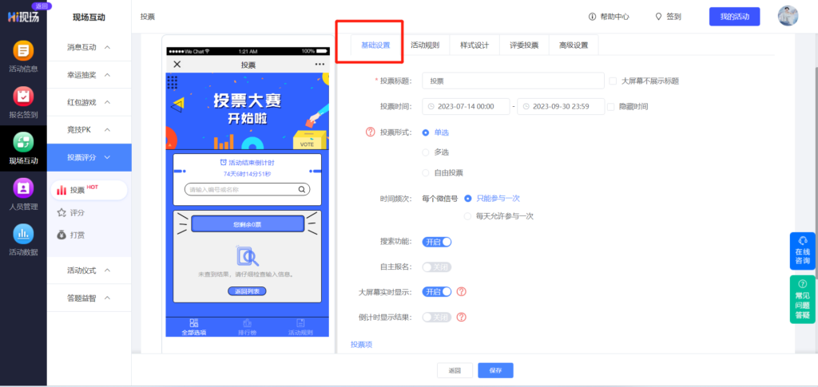Viewport: 818px width, 387px height.
Task: Select 只能参与一次 radio option
Action: click(468, 199)
